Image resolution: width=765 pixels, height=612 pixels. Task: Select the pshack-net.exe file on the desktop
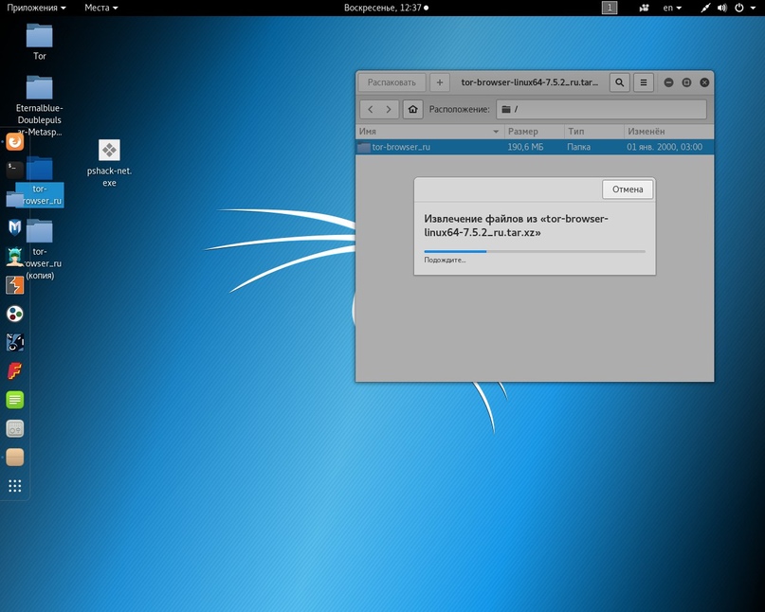pos(109,163)
